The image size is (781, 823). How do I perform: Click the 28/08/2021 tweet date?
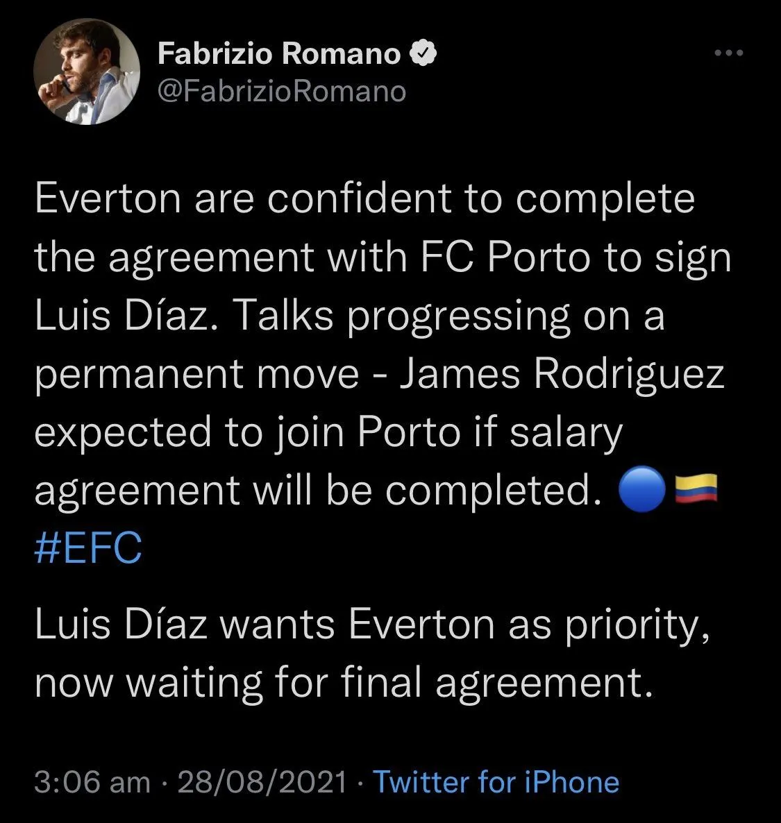click(x=262, y=782)
